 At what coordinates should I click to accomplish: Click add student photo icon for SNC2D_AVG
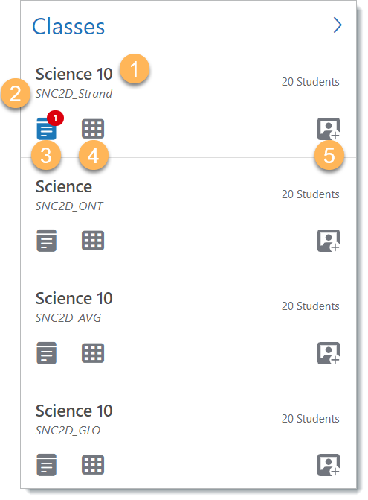click(329, 353)
